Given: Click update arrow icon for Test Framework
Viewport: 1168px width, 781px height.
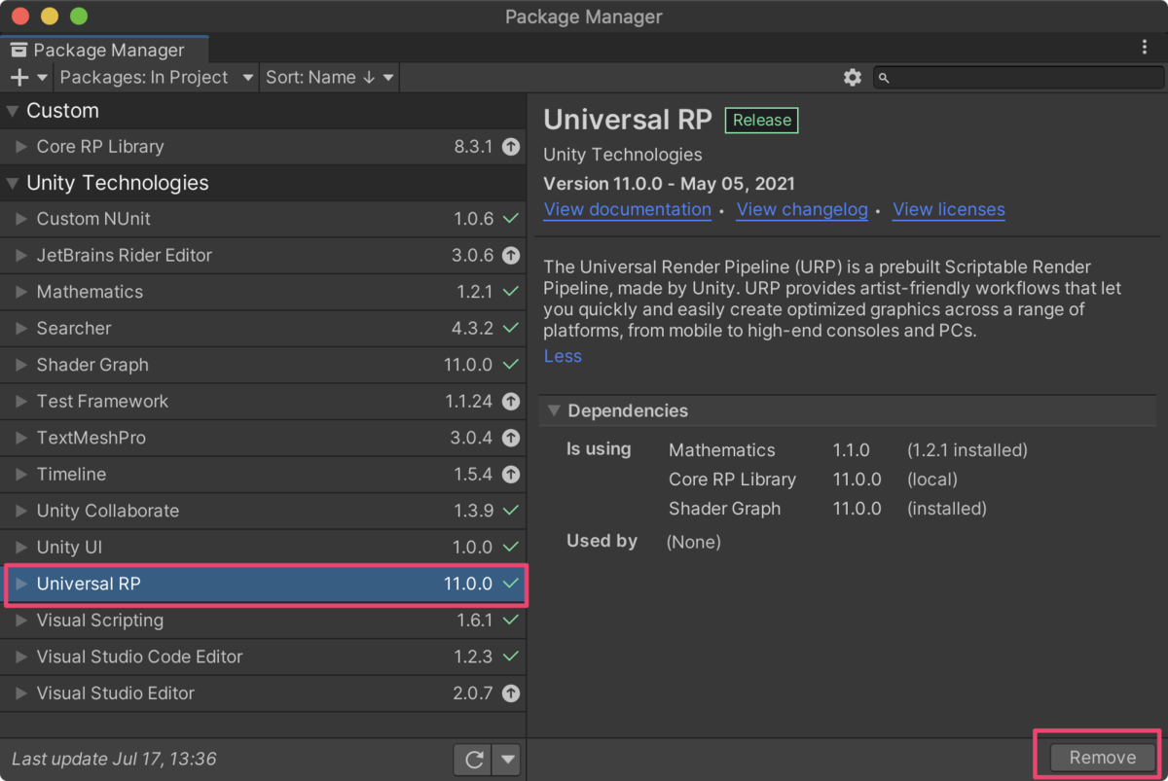Looking at the screenshot, I should 511,402.
